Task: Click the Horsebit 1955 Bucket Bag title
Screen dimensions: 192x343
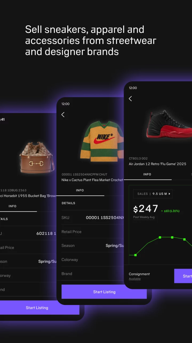Action: pos(28,196)
